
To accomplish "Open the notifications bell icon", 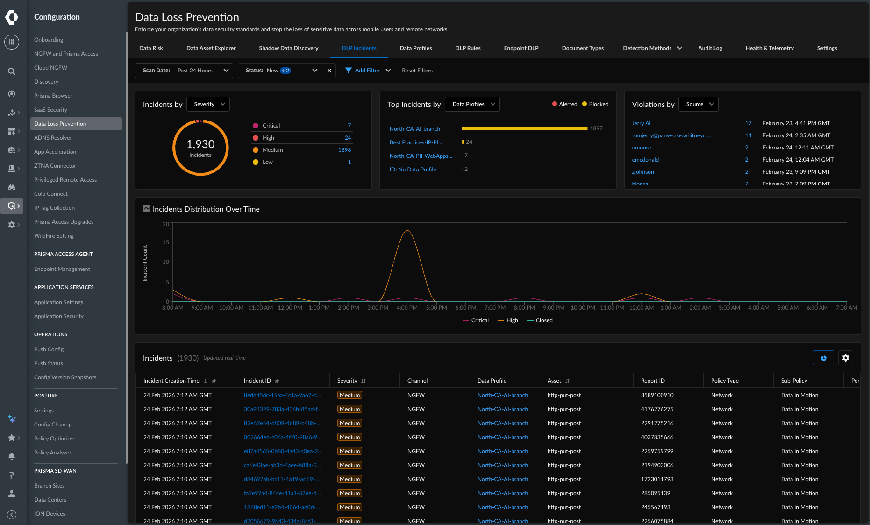I will click(12, 456).
